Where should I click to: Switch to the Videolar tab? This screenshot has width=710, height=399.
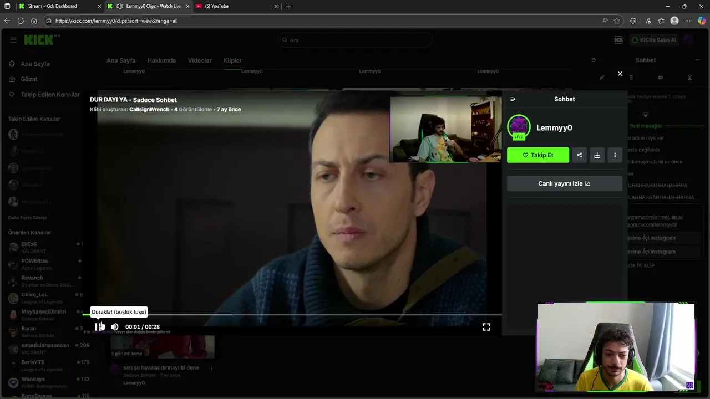200,60
